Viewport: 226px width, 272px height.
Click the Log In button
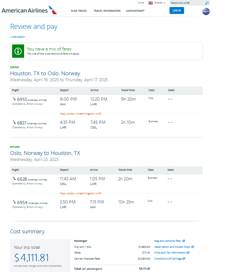tap(176, 10)
